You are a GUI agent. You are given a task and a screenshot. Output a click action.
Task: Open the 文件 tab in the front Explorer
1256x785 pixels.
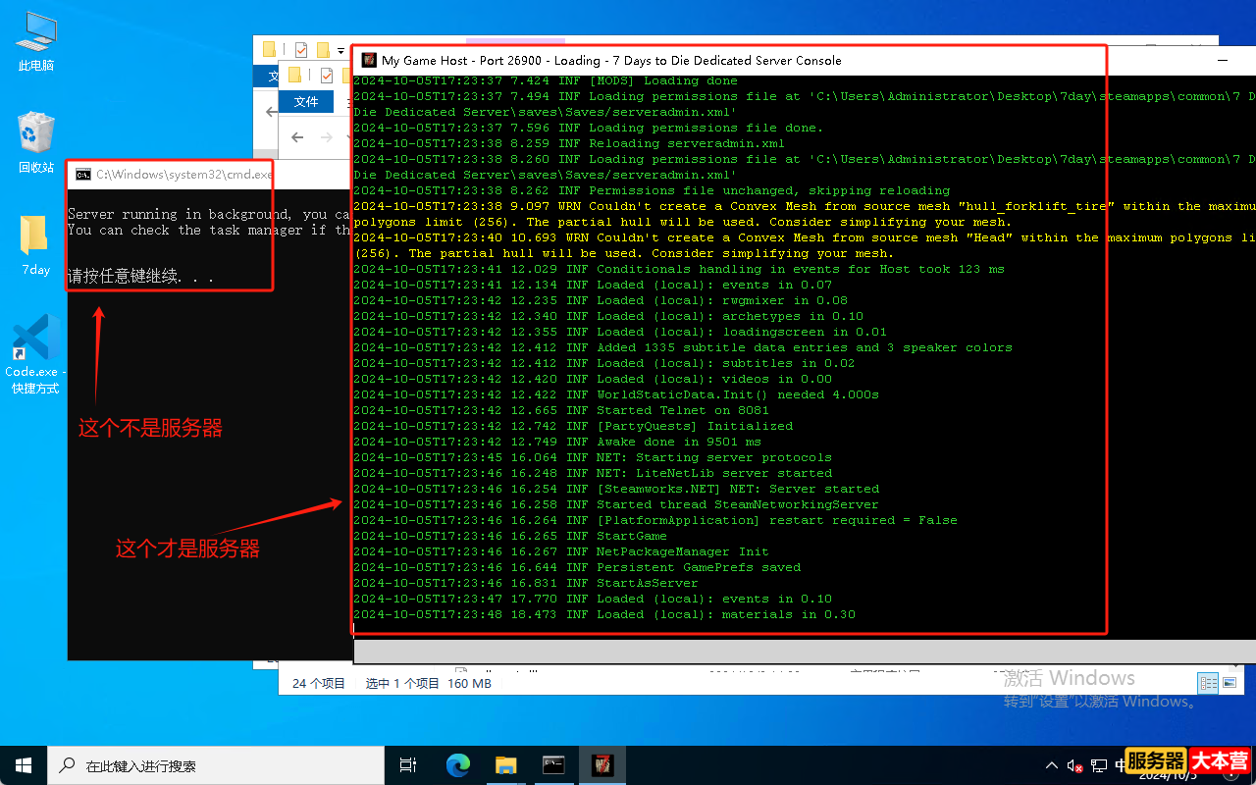pyautogui.click(x=306, y=102)
